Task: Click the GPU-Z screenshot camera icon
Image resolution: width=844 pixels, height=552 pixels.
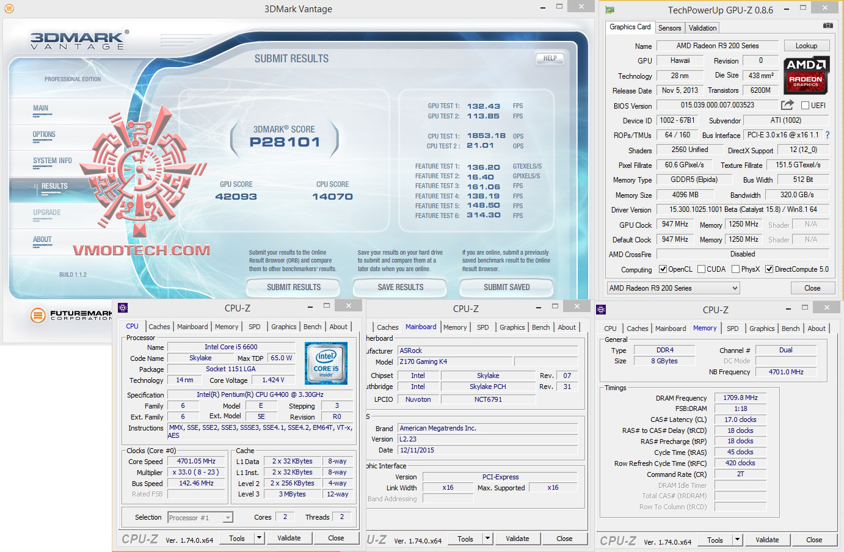Action: [x=828, y=26]
